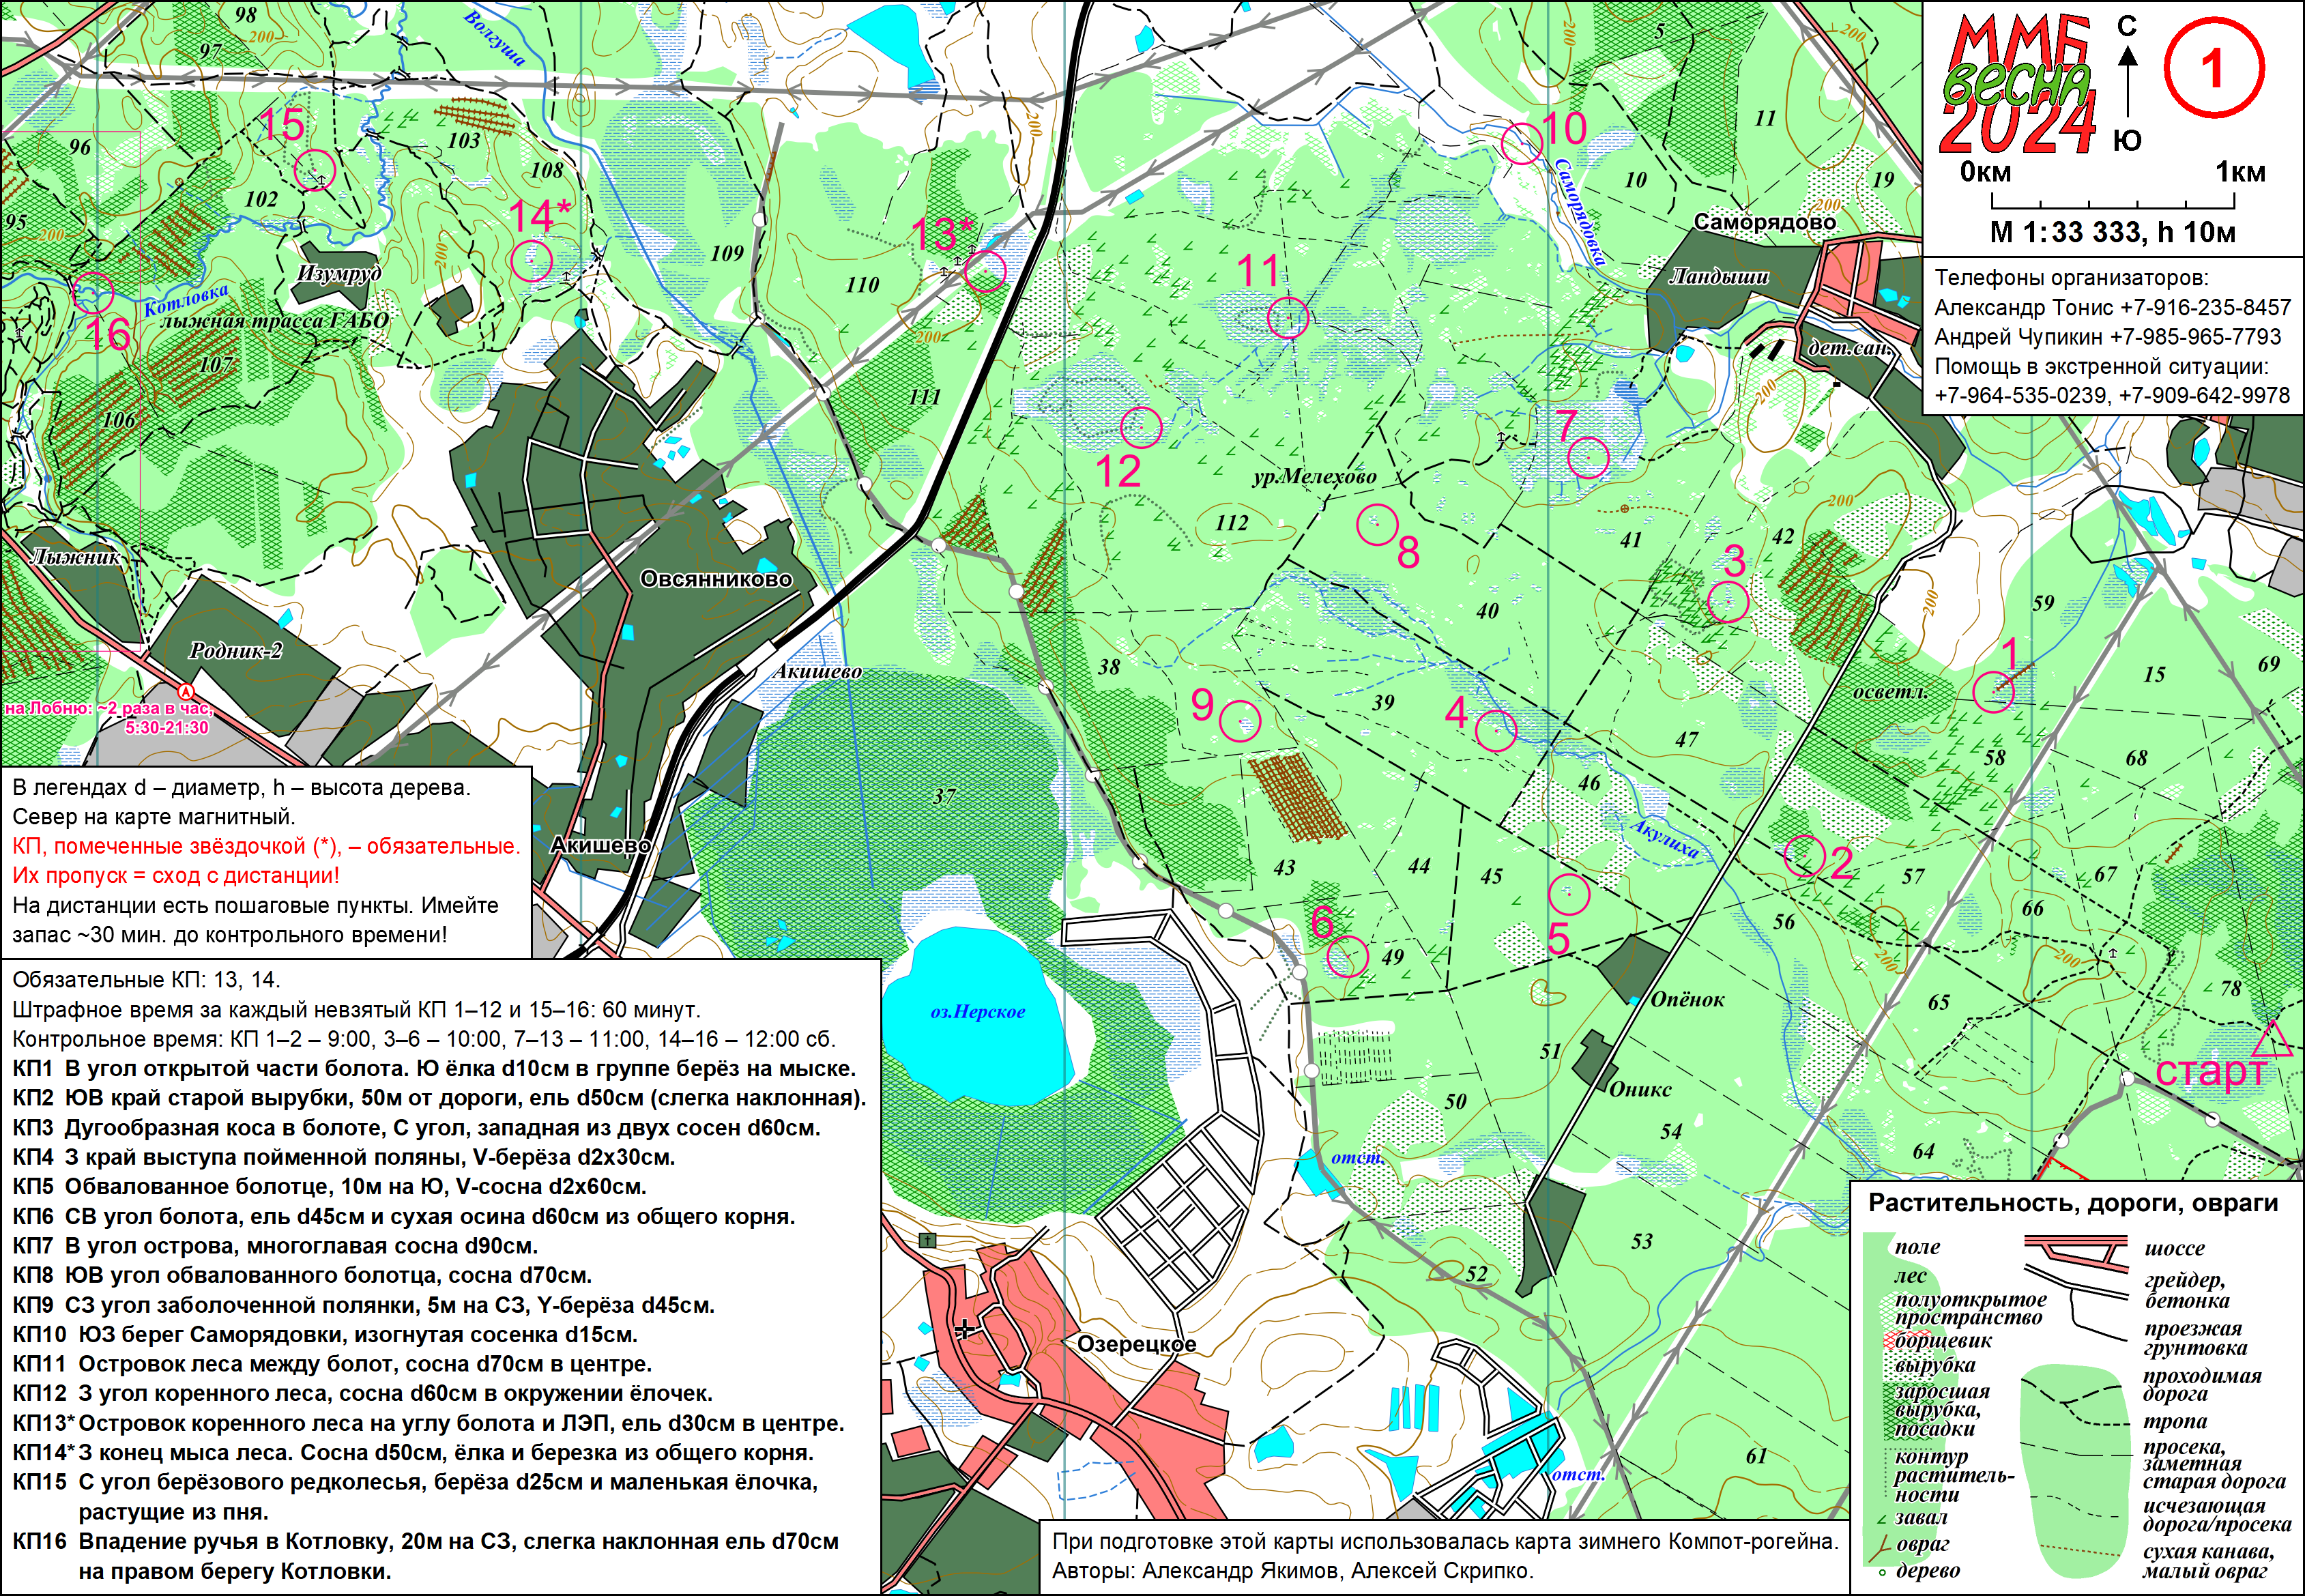Click checkpoint circle number 7
This screenshot has height=1596, width=2305.
coord(1588,457)
